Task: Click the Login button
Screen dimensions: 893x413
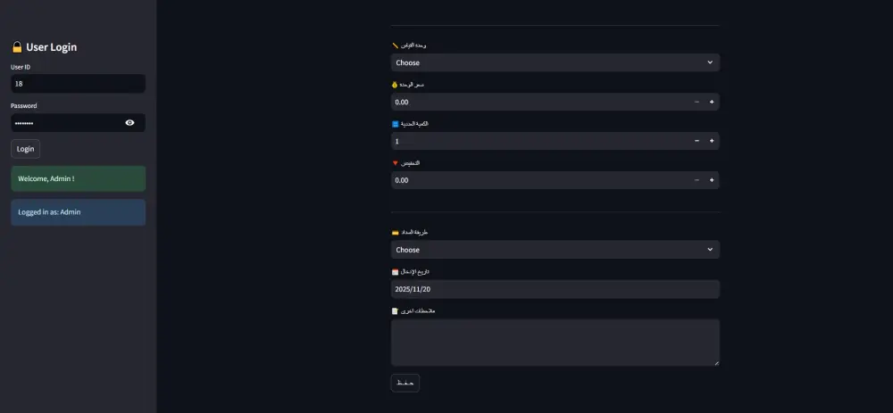Action: click(25, 149)
